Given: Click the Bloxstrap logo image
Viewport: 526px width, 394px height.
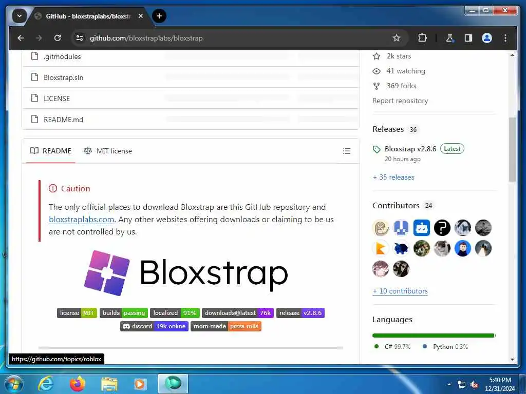Looking at the screenshot, I should (x=186, y=273).
